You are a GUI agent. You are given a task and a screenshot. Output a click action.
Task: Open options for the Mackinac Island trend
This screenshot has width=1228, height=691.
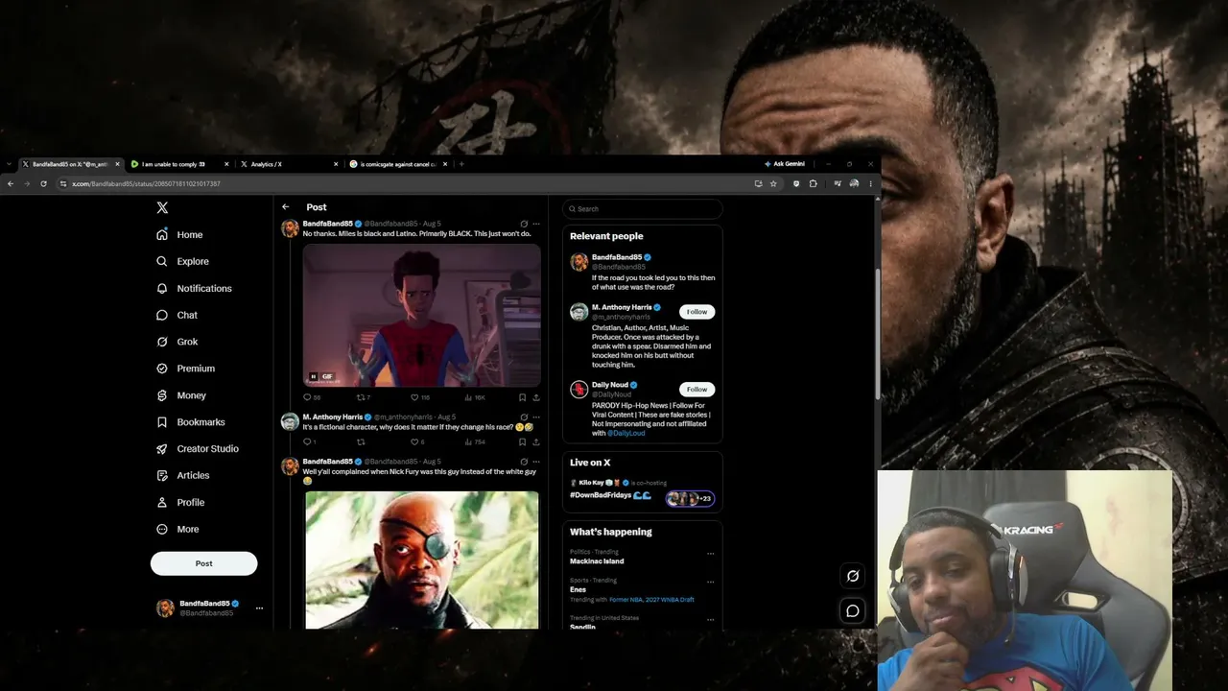[710, 553]
